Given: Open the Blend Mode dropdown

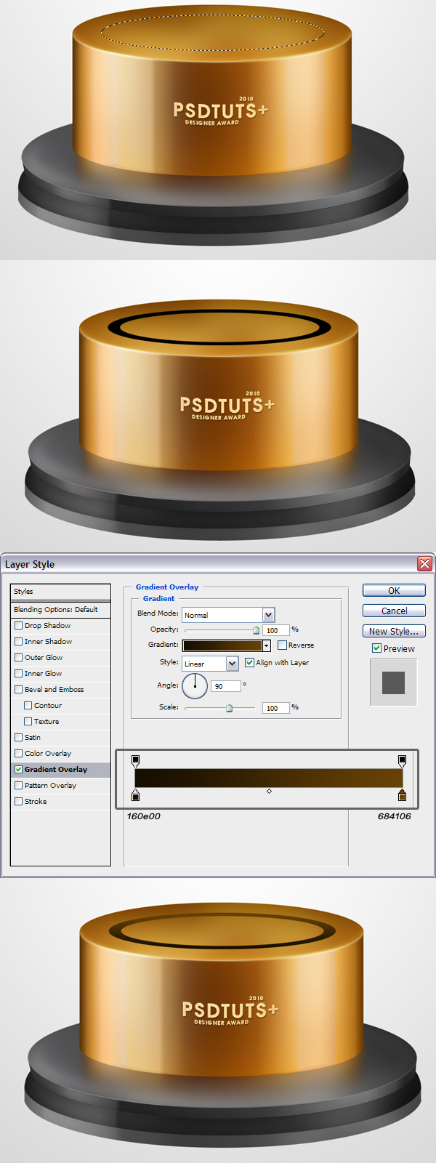Looking at the screenshot, I should tap(228, 615).
